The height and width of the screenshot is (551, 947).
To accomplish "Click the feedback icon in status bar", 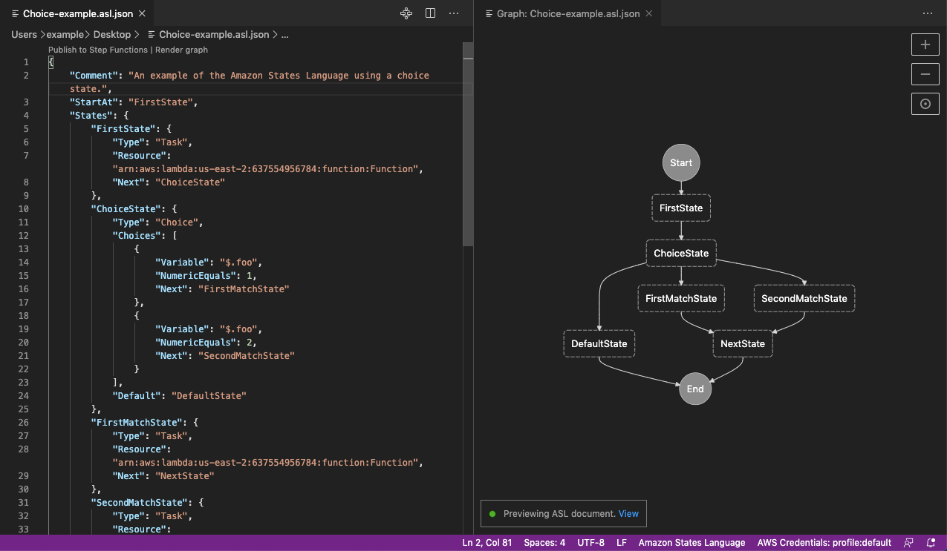I will coord(908,543).
